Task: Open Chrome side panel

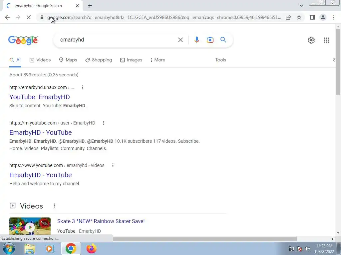Action: (312, 17)
